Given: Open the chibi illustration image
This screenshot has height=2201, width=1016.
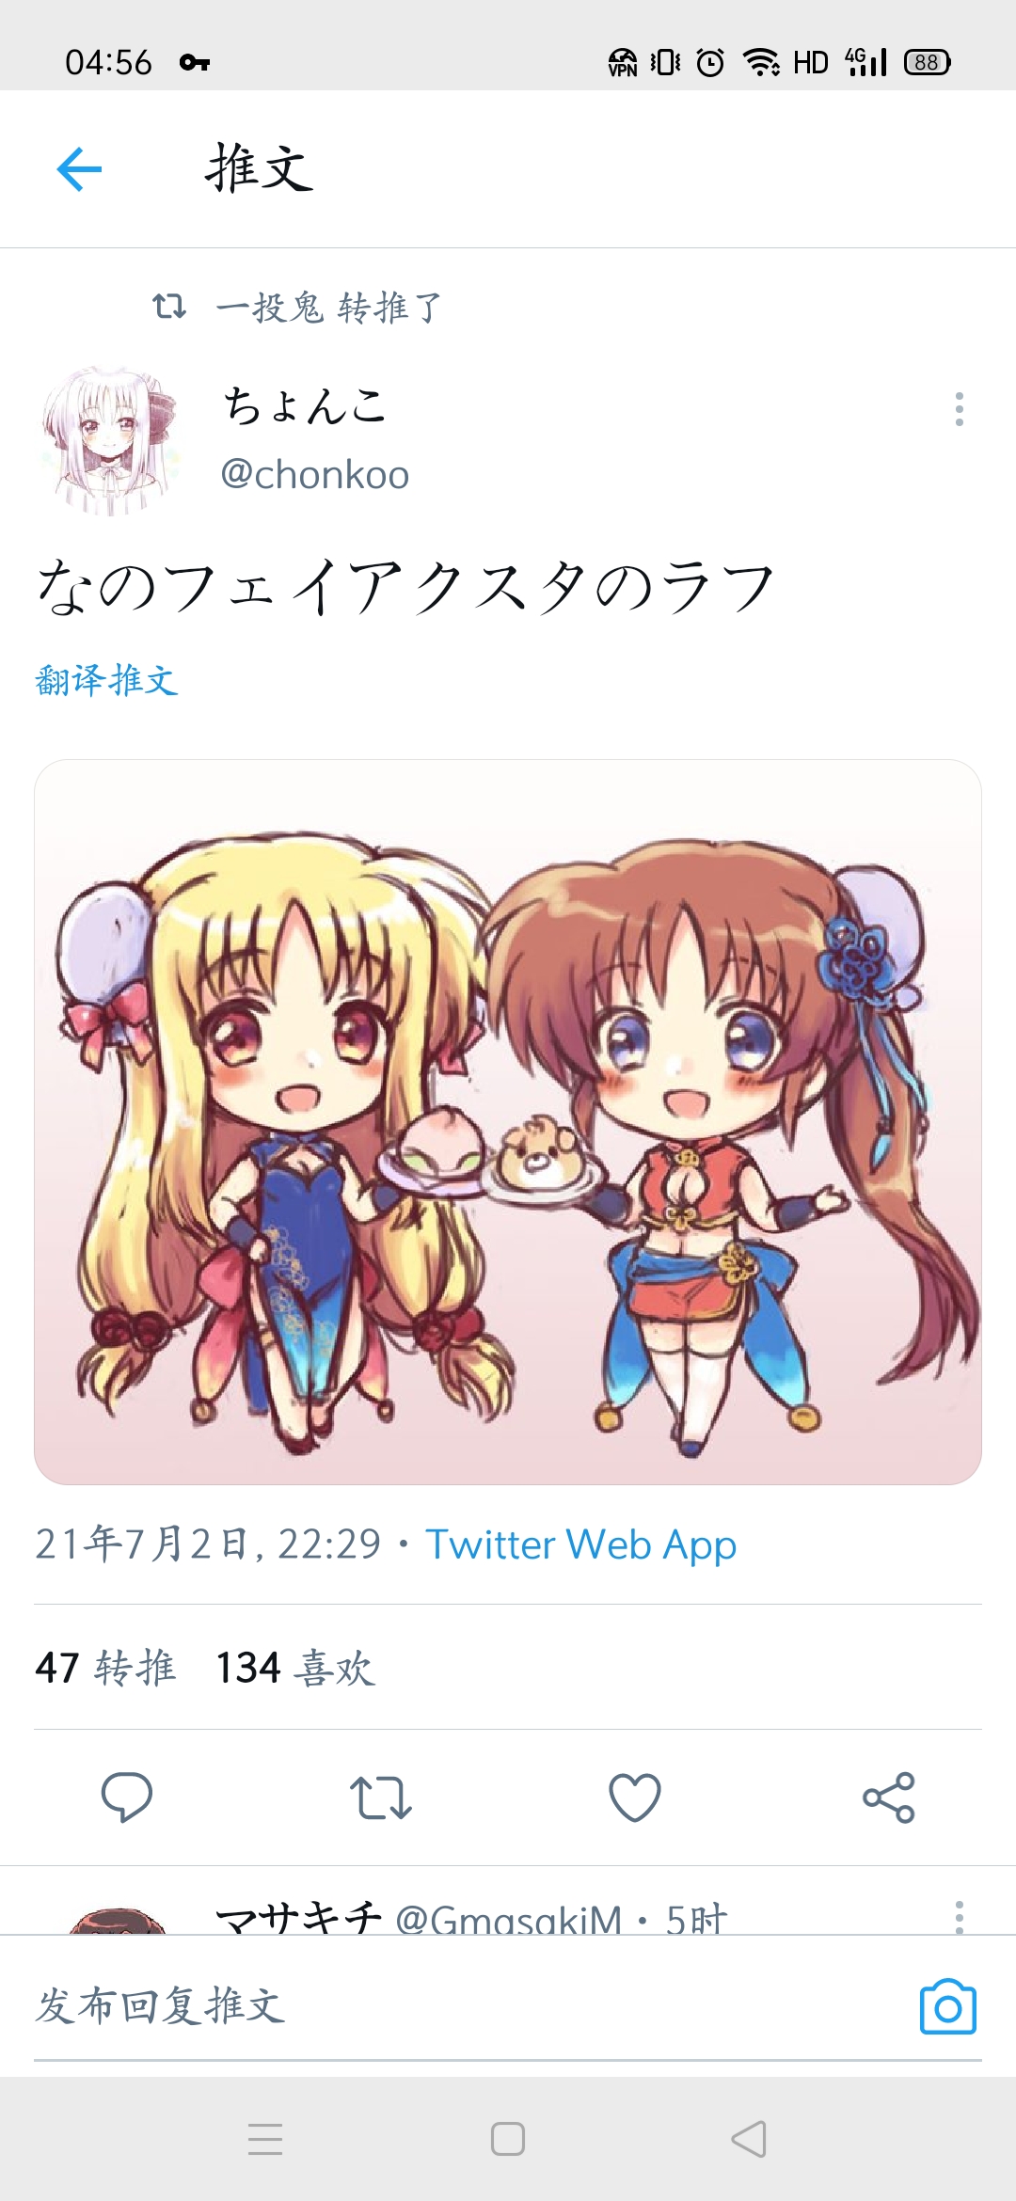Looking at the screenshot, I should point(508,1121).
